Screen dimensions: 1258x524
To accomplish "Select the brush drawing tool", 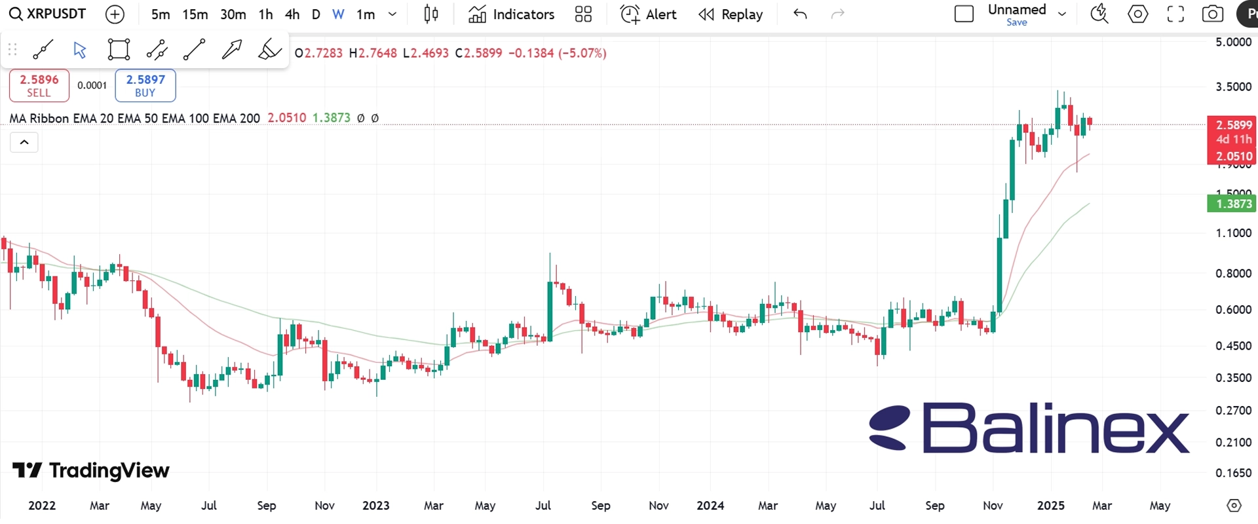I will coord(269,49).
